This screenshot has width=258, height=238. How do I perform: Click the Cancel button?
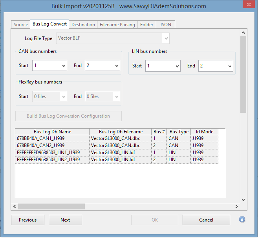pyautogui.click(x=206, y=220)
